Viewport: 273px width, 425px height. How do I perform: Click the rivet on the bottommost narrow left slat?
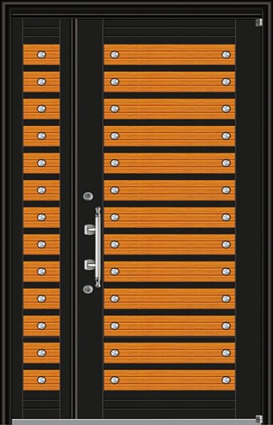(x=42, y=380)
